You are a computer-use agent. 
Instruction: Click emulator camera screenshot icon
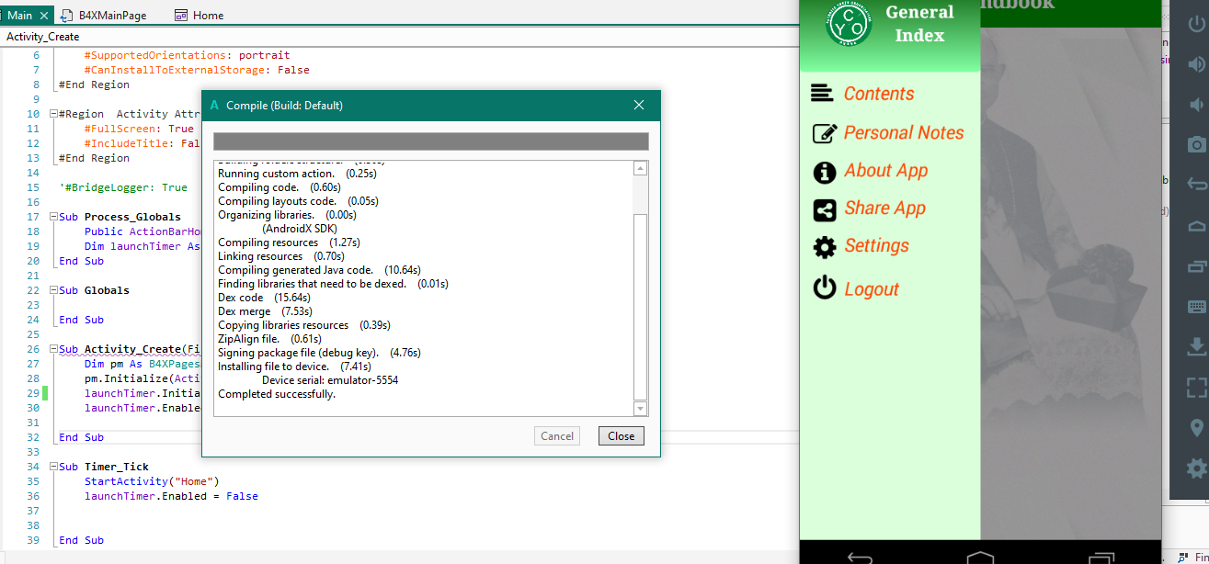1196,144
